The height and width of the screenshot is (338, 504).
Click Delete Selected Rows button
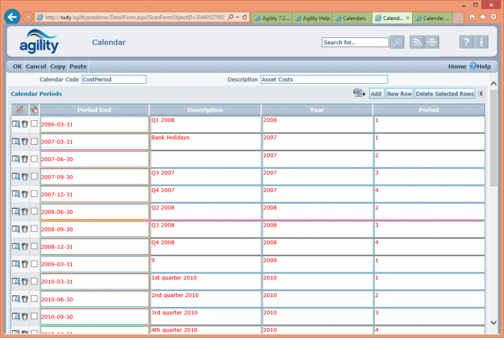tap(444, 94)
